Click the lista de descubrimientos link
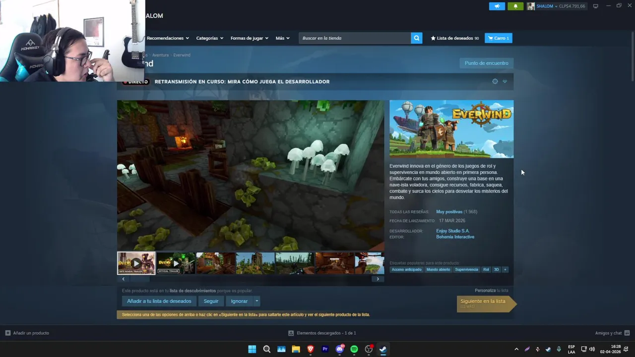The height and width of the screenshot is (357, 635). 192,291
